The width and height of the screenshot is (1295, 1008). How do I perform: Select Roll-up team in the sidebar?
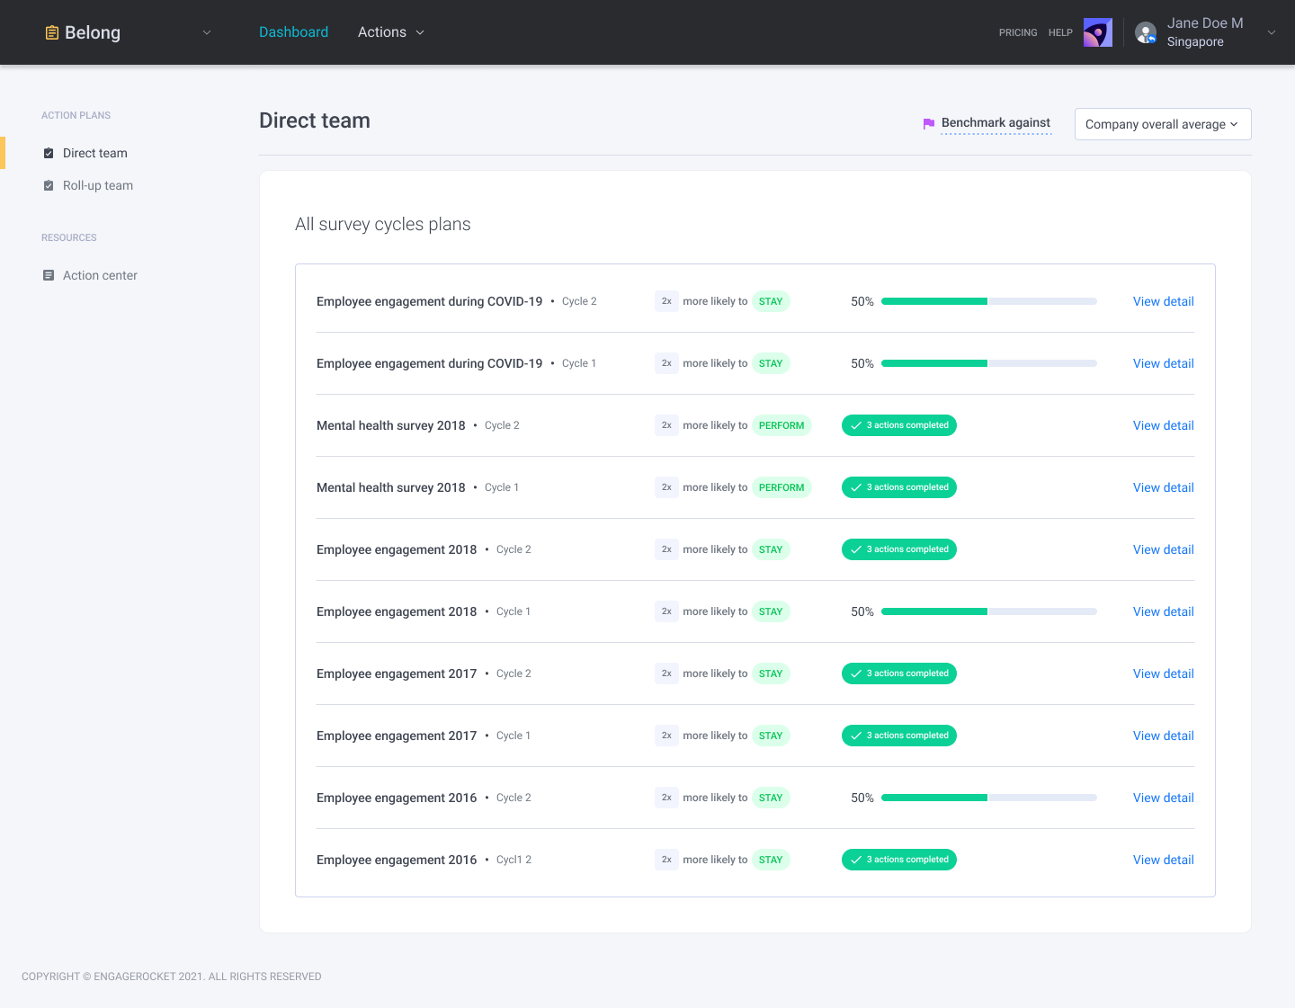[x=98, y=185]
